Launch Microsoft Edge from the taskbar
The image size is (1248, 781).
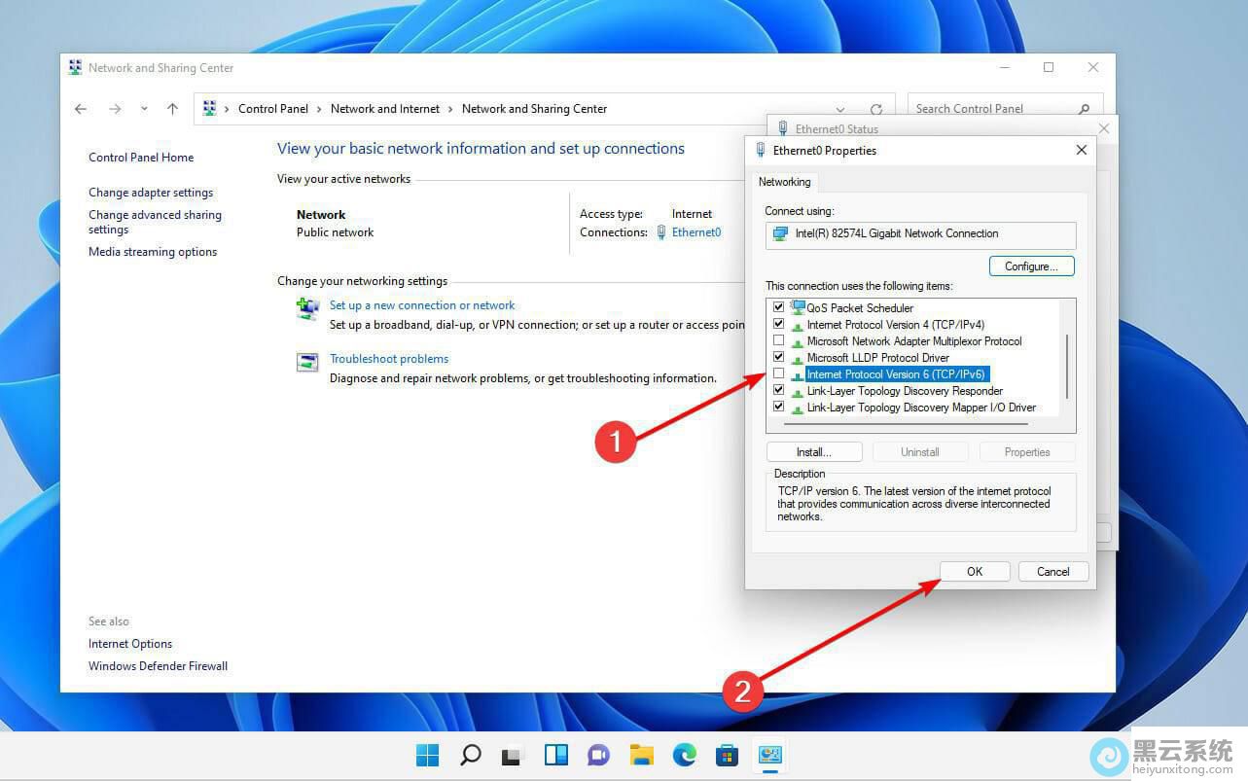tap(684, 755)
